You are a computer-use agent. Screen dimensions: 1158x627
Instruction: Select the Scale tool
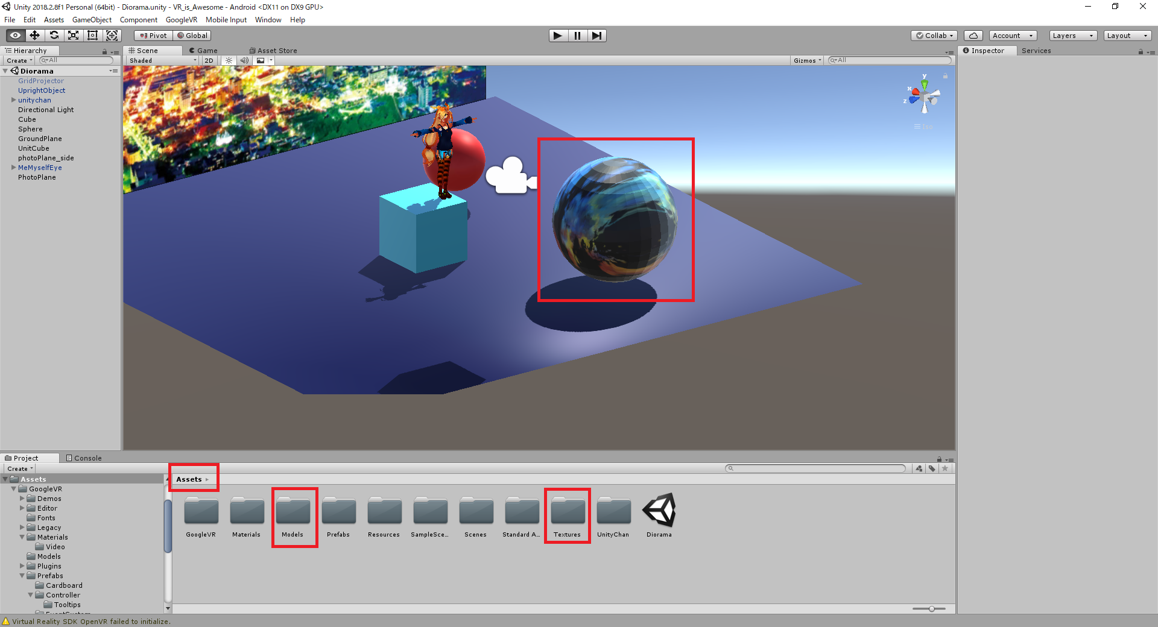click(x=73, y=36)
